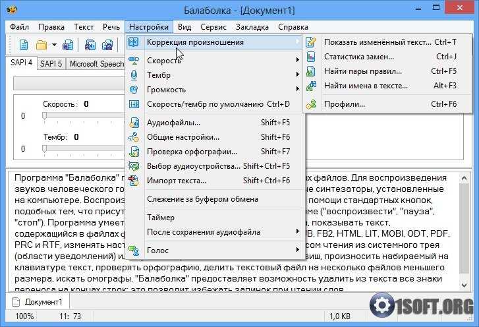Click the text area scrollbar down arrow
Screen dimensions: 479x327
(465, 285)
